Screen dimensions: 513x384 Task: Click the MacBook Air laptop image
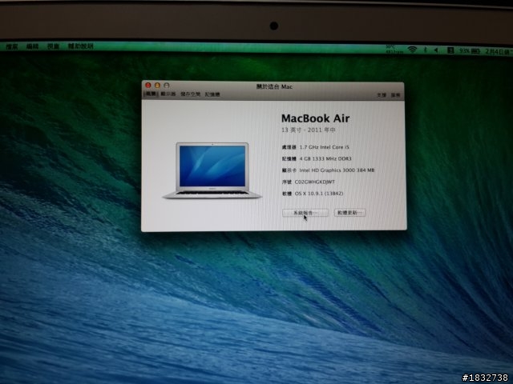[212, 170]
